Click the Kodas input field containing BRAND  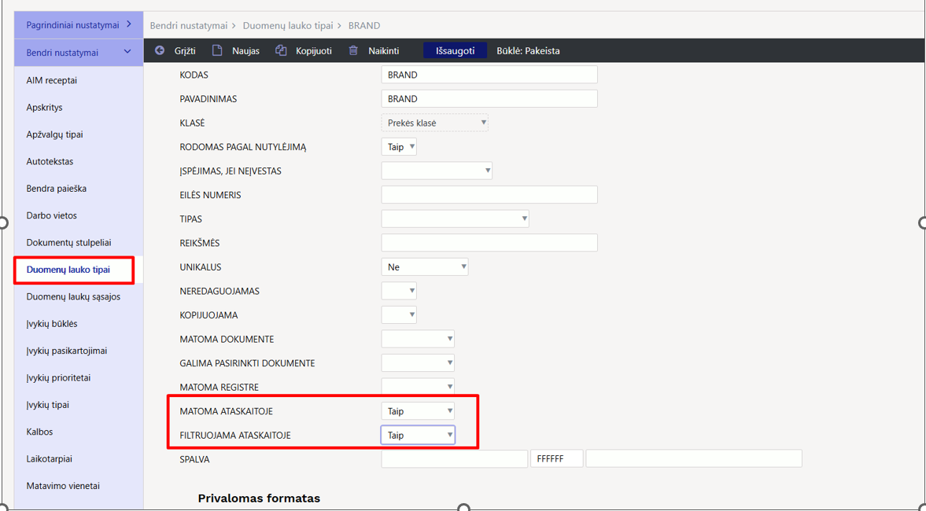point(489,75)
